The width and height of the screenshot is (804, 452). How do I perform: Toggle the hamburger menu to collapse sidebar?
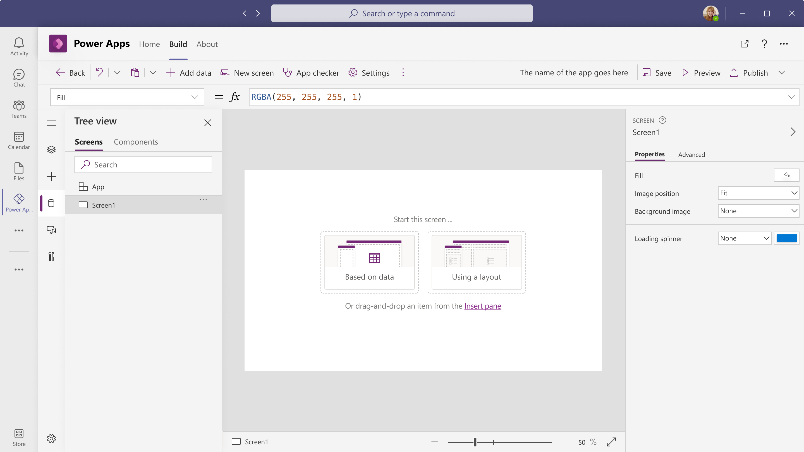pyautogui.click(x=51, y=123)
